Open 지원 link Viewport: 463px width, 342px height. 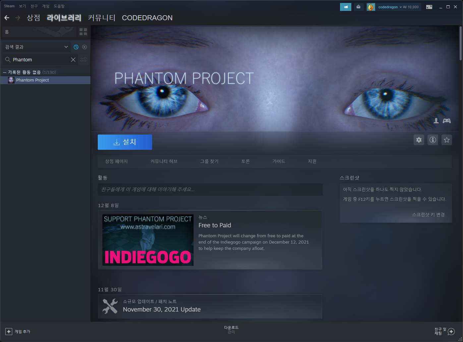pyautogui.click(x=312, y=161)
